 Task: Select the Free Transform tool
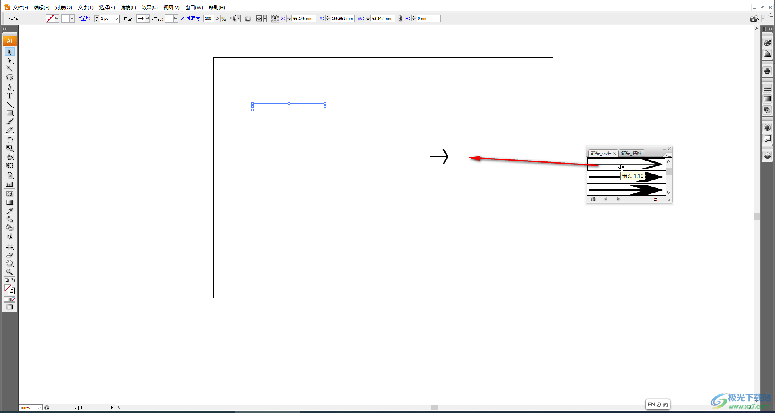tap(10, 165)
